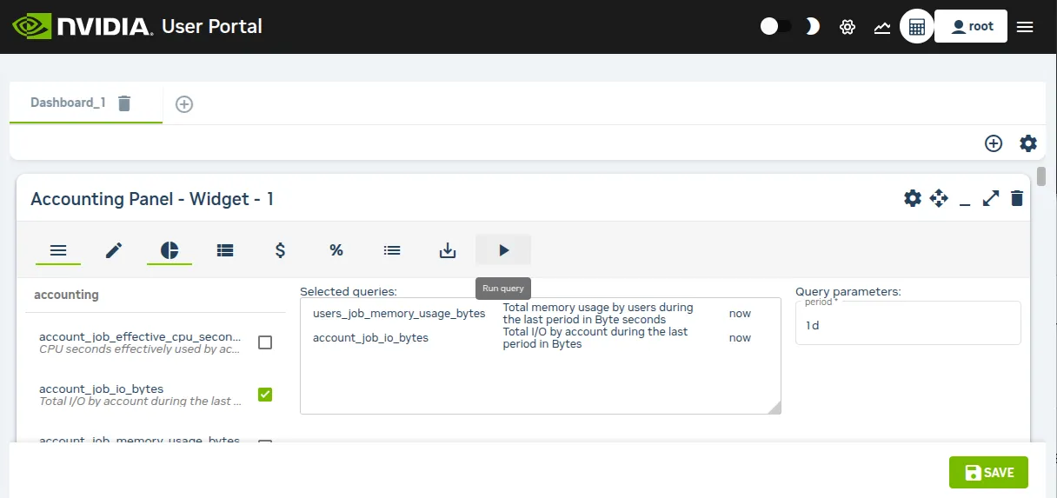Click 'now' beside users_job_memory_usage_bytes

point(740,313)
